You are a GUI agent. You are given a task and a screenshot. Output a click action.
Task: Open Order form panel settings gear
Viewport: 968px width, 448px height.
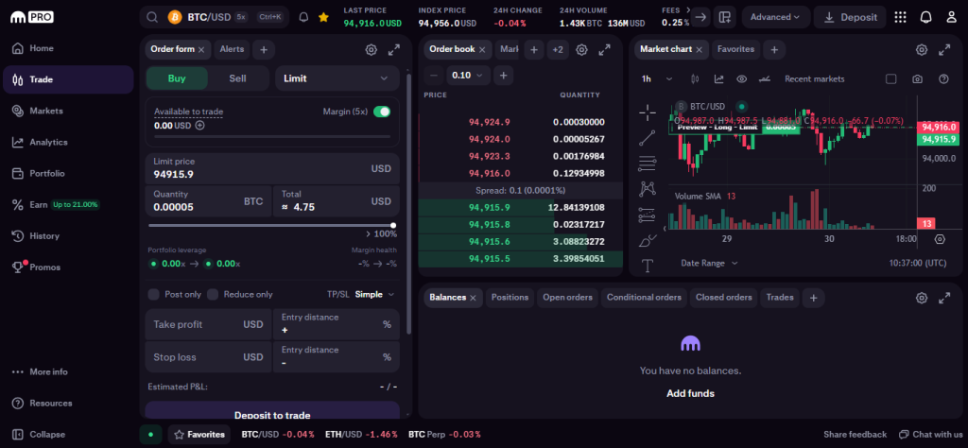371,50
